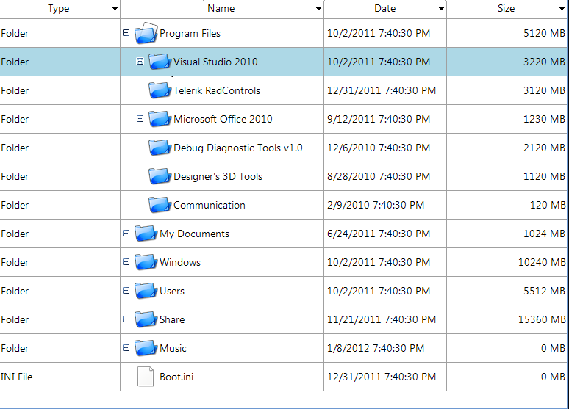
Task: Click the Debug Diagnostic Tools folder icon
Action: click(x=160, y=148)
